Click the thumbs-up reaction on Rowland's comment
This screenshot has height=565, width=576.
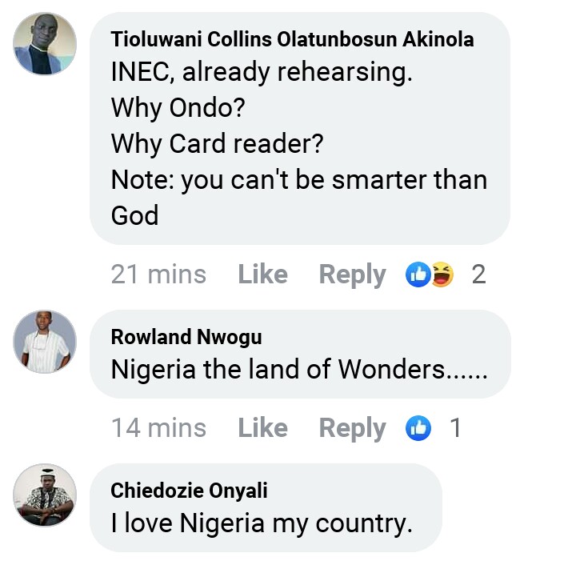[x=418, y=428]
